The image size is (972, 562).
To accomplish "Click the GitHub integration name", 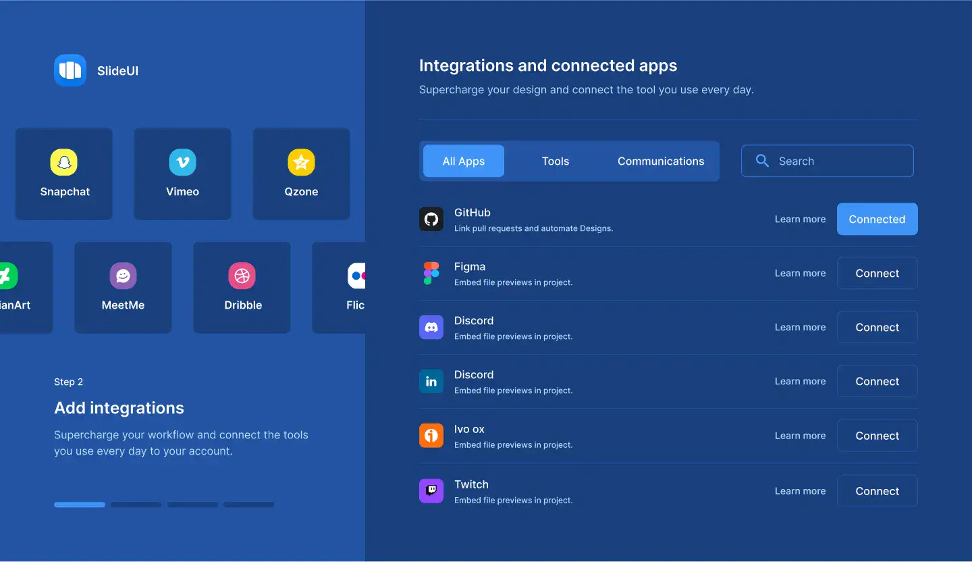I will pos(473,212).
